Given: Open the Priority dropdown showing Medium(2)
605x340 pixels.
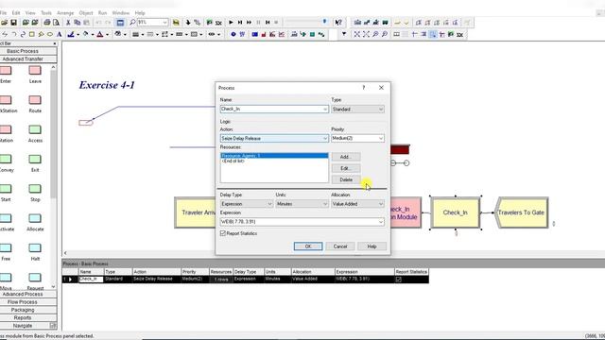Looking at the screenshot, I should point(381,138).
